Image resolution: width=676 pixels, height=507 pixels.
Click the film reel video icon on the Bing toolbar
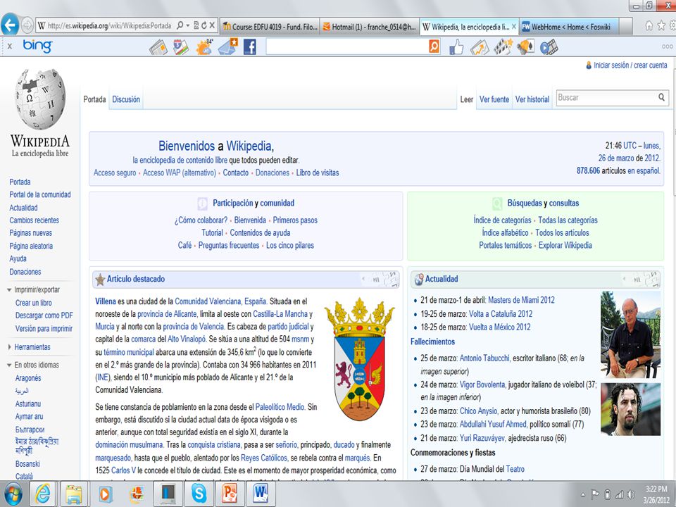coord(549,47)
